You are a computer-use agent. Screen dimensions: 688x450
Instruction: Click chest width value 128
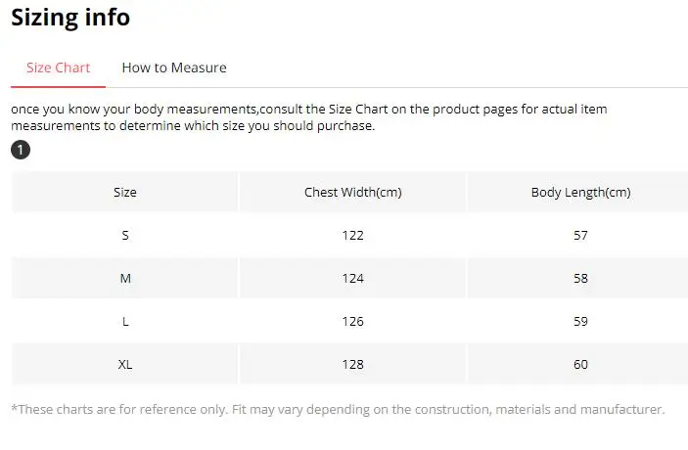[x=352, y=364]
